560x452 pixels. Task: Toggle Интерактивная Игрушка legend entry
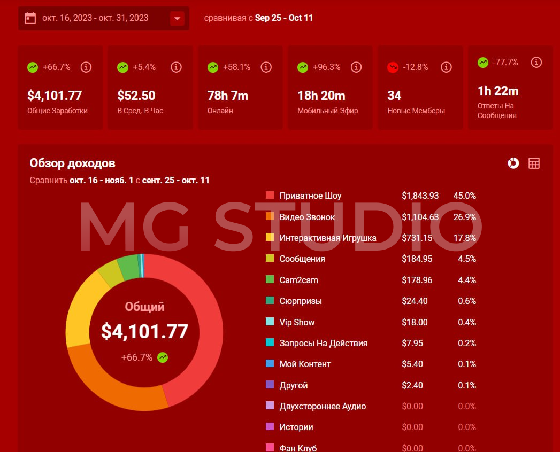tap(327, 238)
